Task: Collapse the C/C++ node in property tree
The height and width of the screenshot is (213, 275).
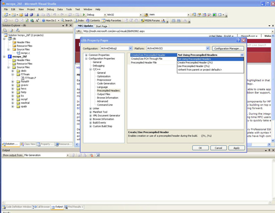Action: [90, 69]
